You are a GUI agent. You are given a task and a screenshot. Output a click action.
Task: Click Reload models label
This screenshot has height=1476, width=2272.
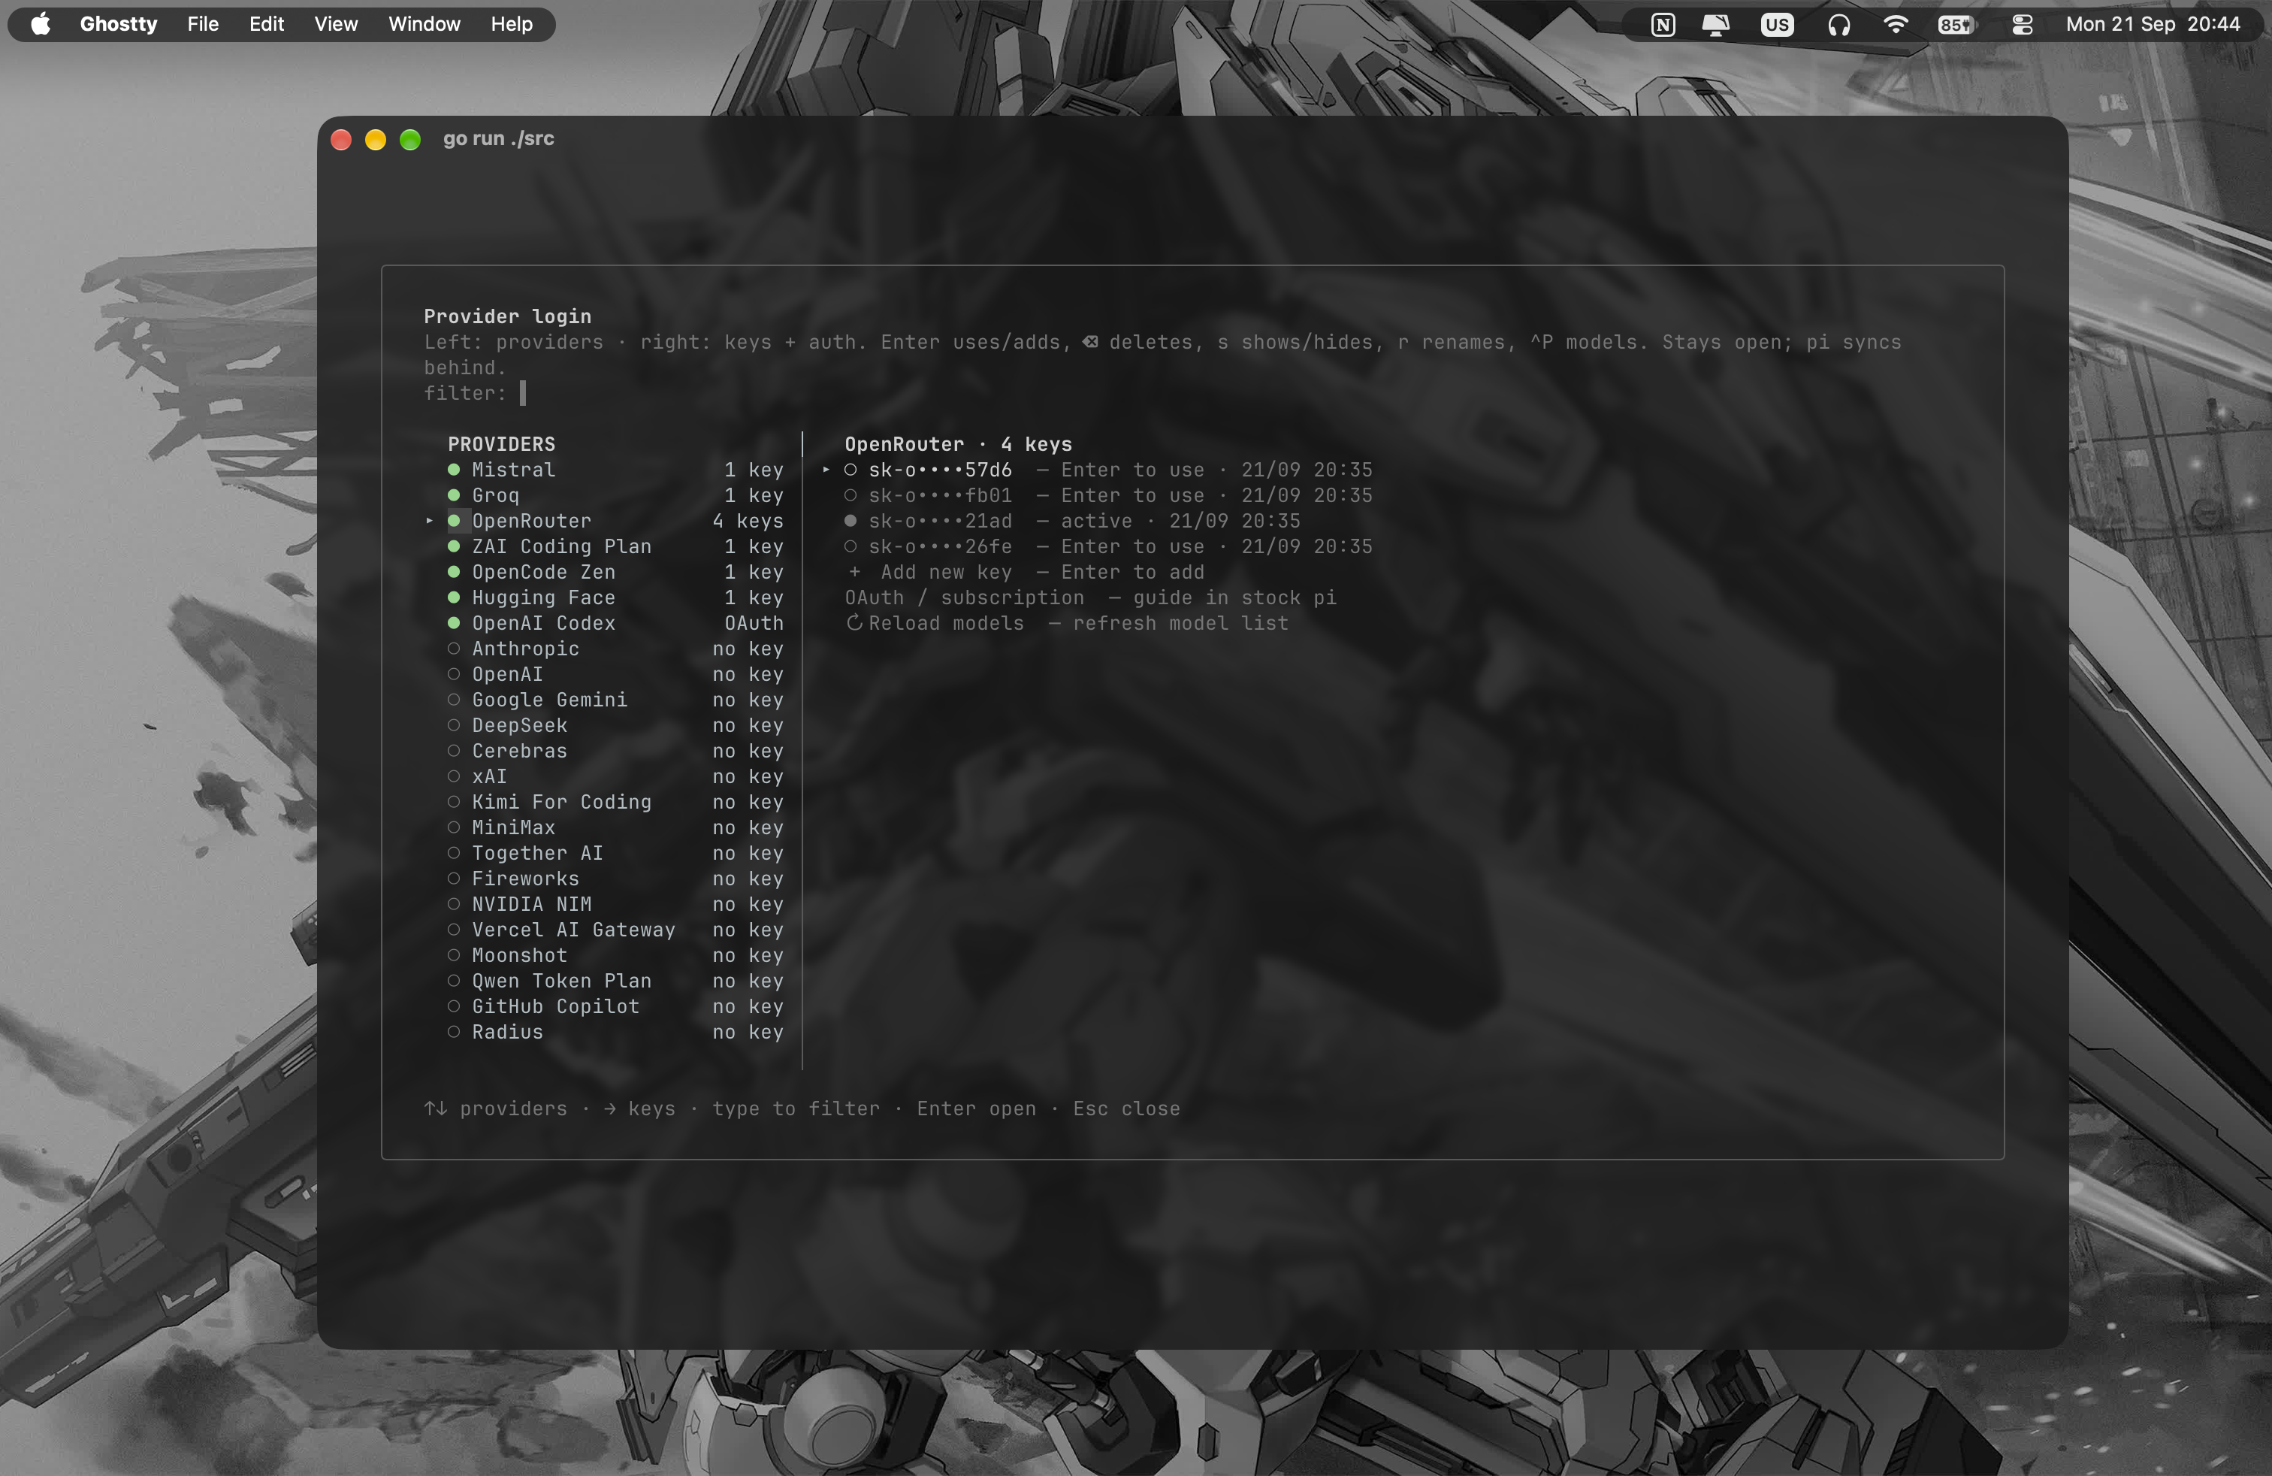[x=946, y=622]
